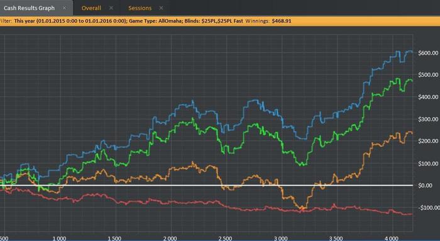Click the $0.00 y-axis label
Screen dimensions: 440x241
pyautogui.click(x=425, y=186)
